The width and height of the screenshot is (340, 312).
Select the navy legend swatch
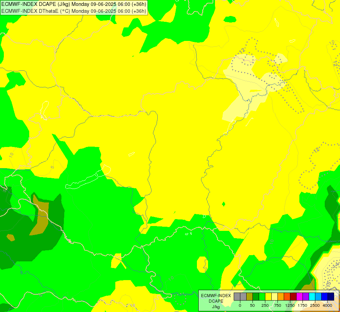tap(331, 297)
